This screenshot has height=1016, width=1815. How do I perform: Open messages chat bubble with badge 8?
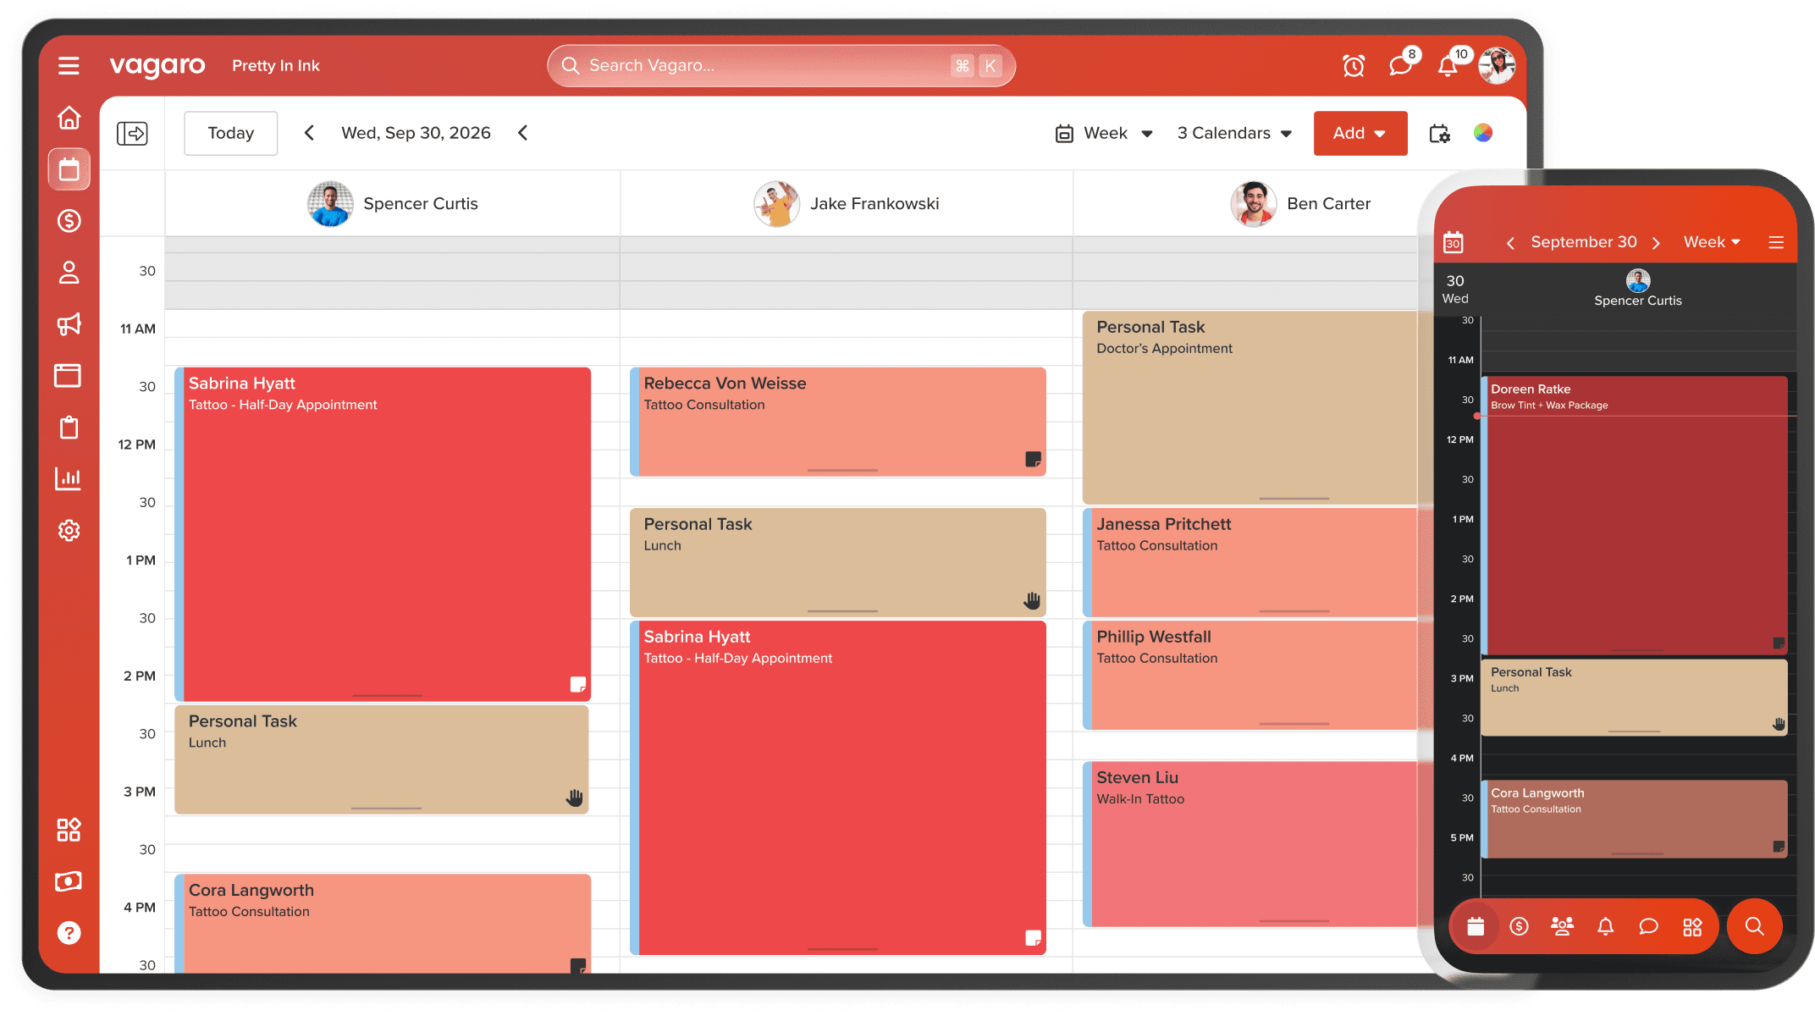[1401, 66]
